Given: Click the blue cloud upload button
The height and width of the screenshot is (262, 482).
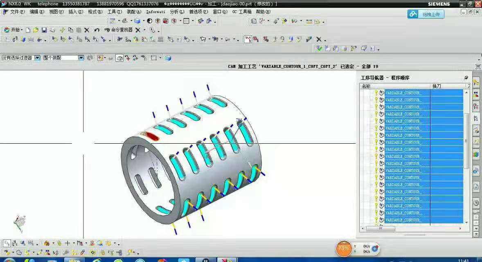Looking at the screenshot, I should 426,14.
